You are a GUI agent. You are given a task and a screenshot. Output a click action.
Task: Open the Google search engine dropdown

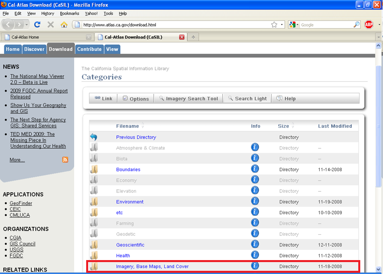[294, 25]
